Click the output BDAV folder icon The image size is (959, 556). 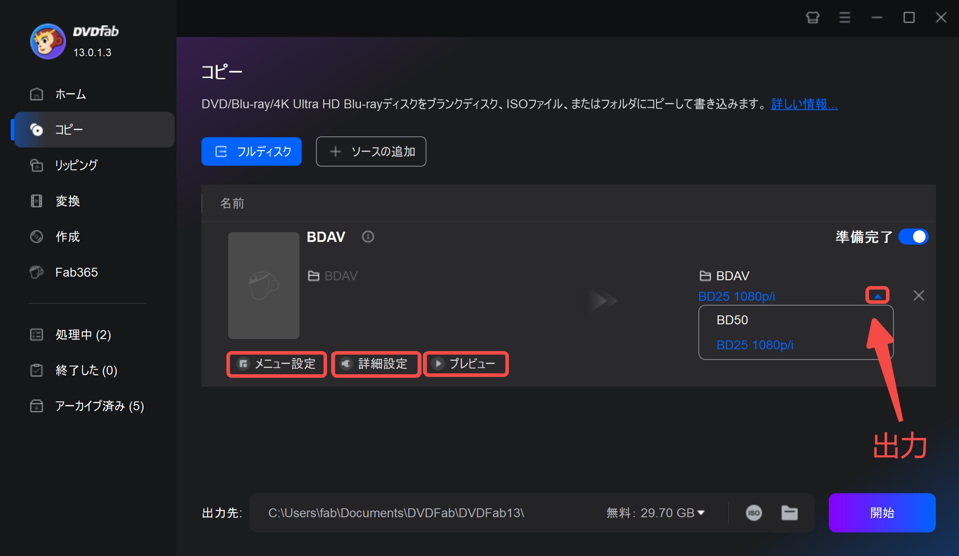tap(705, 276)
